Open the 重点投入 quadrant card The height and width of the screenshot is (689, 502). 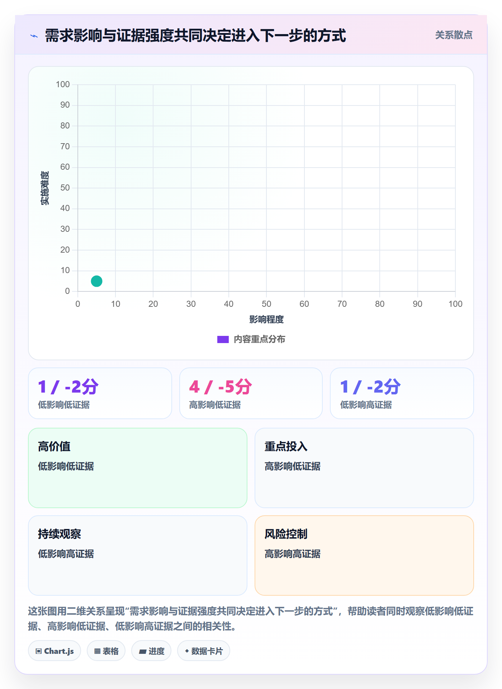[x=364, y=468]
